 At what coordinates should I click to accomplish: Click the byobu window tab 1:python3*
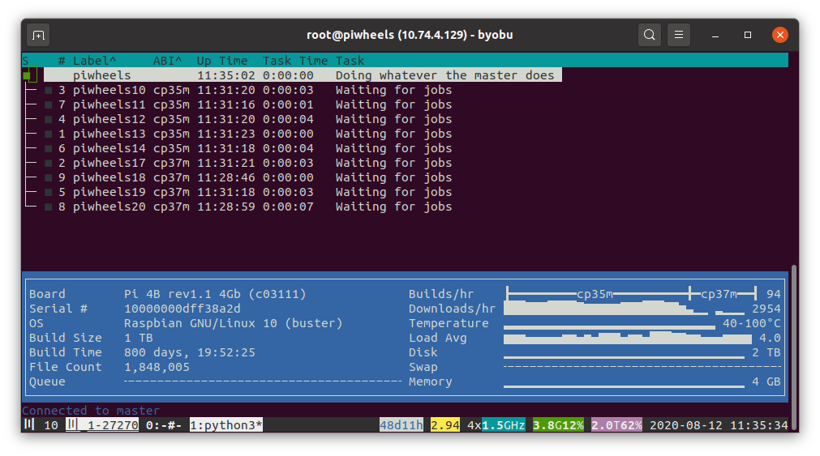226,425
